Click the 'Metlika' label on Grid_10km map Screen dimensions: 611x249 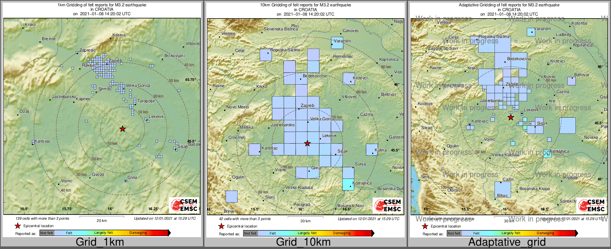[x=247, y=127]
